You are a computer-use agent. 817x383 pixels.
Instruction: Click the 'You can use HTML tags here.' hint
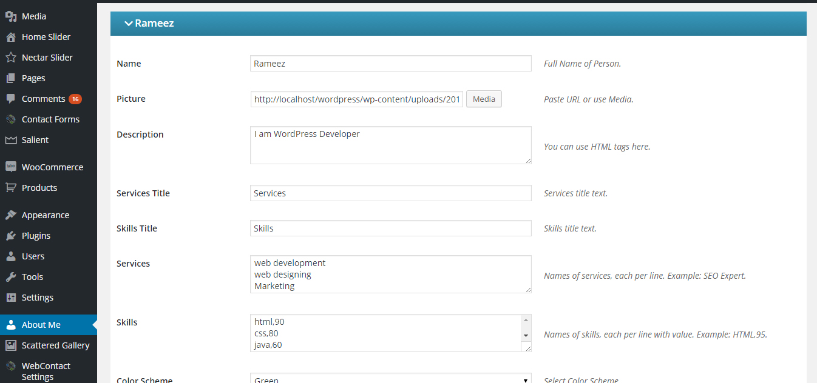tap(597, 147)
